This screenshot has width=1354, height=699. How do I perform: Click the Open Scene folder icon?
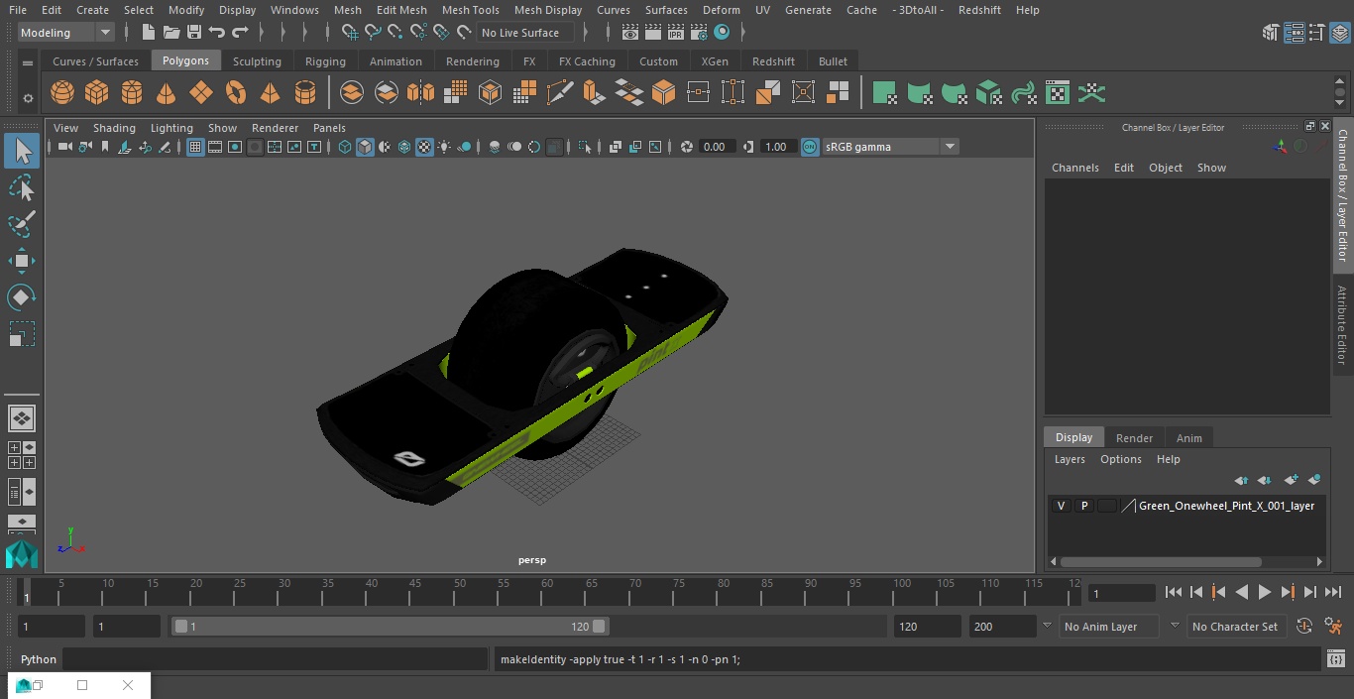pyautogui.click(x=171, y=33)
